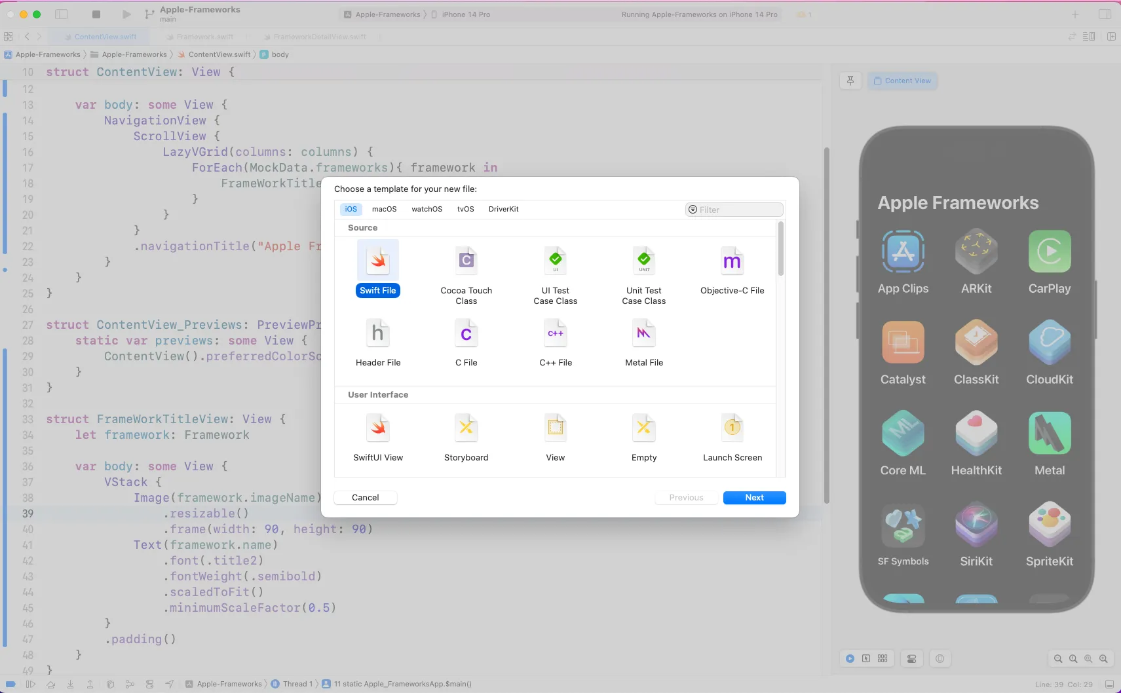Step over in the debug bar
This screenshot has height=693, width=1121.
50,684
